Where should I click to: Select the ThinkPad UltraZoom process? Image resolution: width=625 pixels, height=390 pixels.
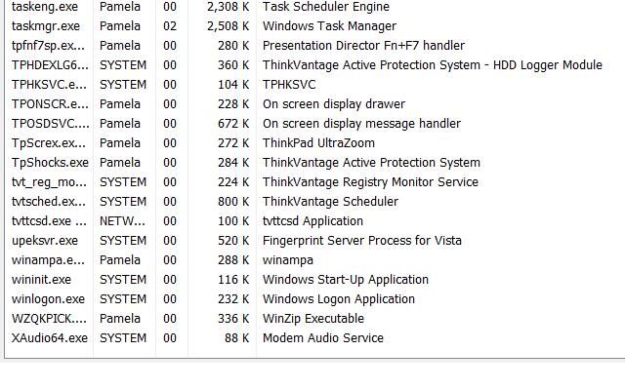pos(49,143)
